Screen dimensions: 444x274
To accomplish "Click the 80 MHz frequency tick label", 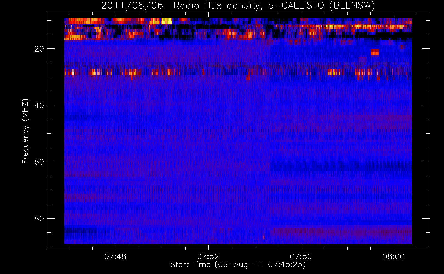I will [40, 219].
